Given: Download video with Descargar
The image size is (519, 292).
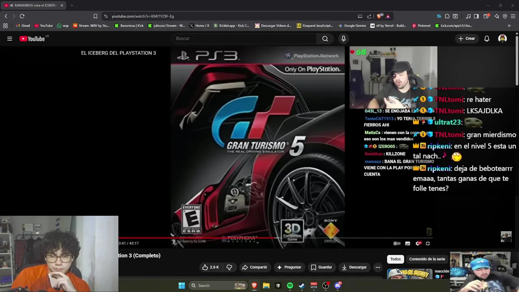Looking at the screenshot, I should pyautogui.click(x=354, y=267).
